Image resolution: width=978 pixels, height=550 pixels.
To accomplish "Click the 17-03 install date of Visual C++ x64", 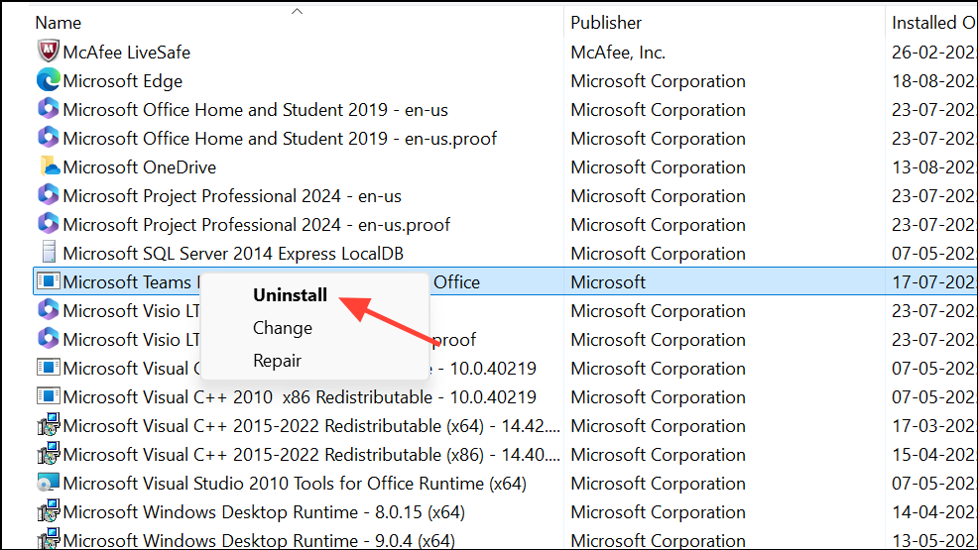I will coord(933,425).
